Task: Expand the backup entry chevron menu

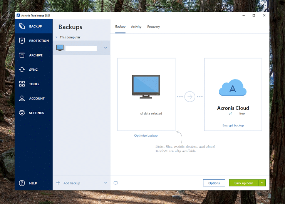Action: click(x=106, y=48)
